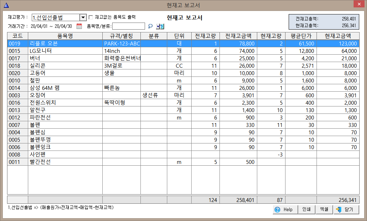This screenshot has height=221, width=367.
Task: Click the 분류 column header
Action: [154, 36]
